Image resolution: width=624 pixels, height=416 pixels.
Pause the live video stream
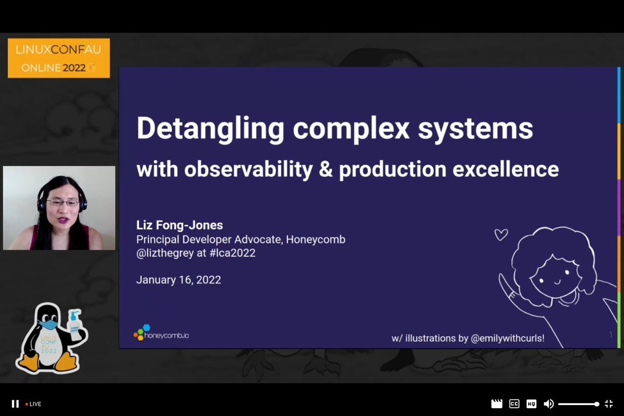click(x=15, y=404)
